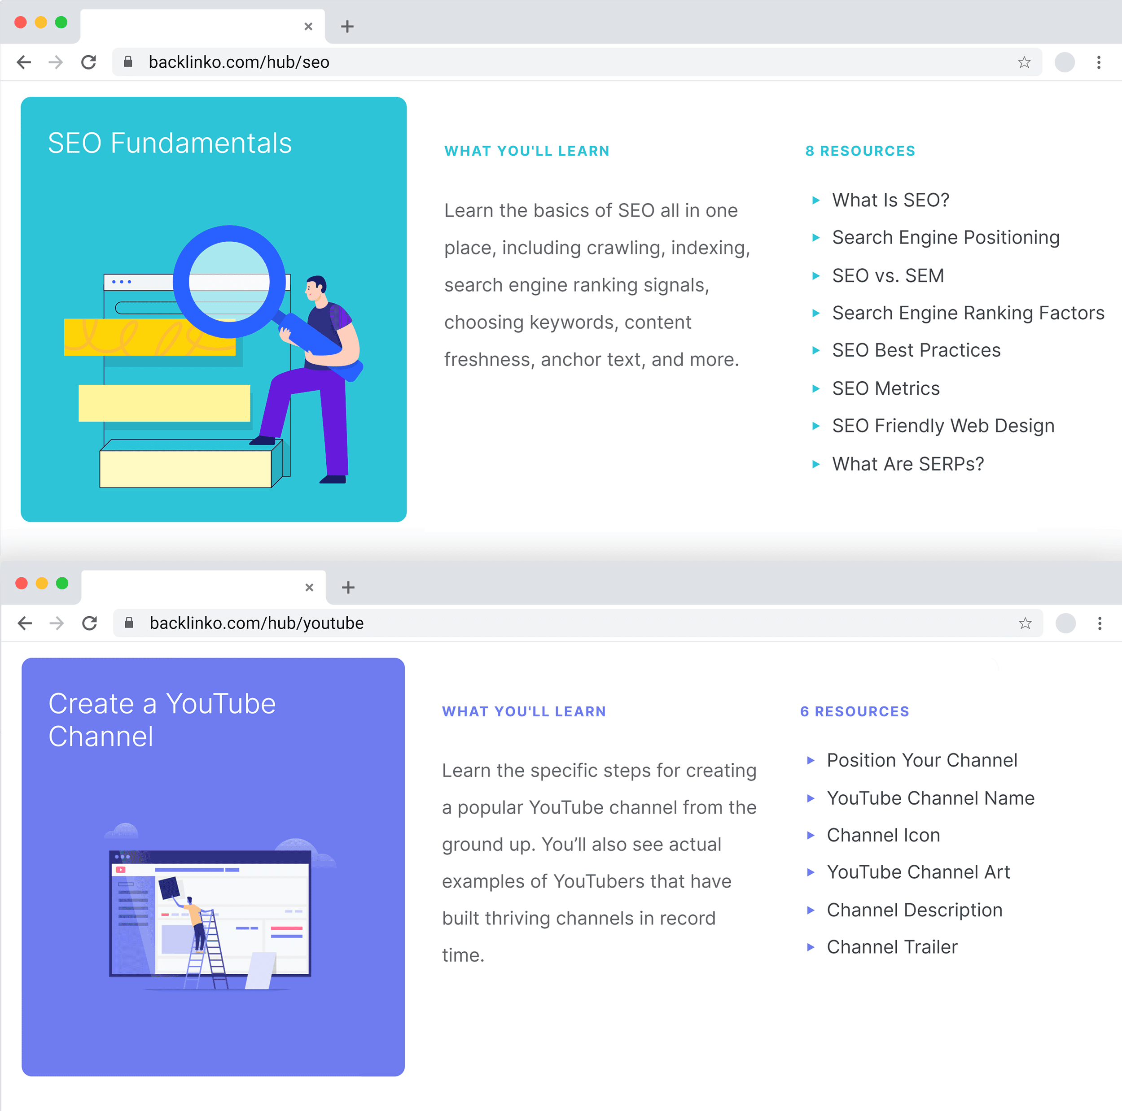Star the backlinko.com/hub/youtube page

tap(1025, 623)
